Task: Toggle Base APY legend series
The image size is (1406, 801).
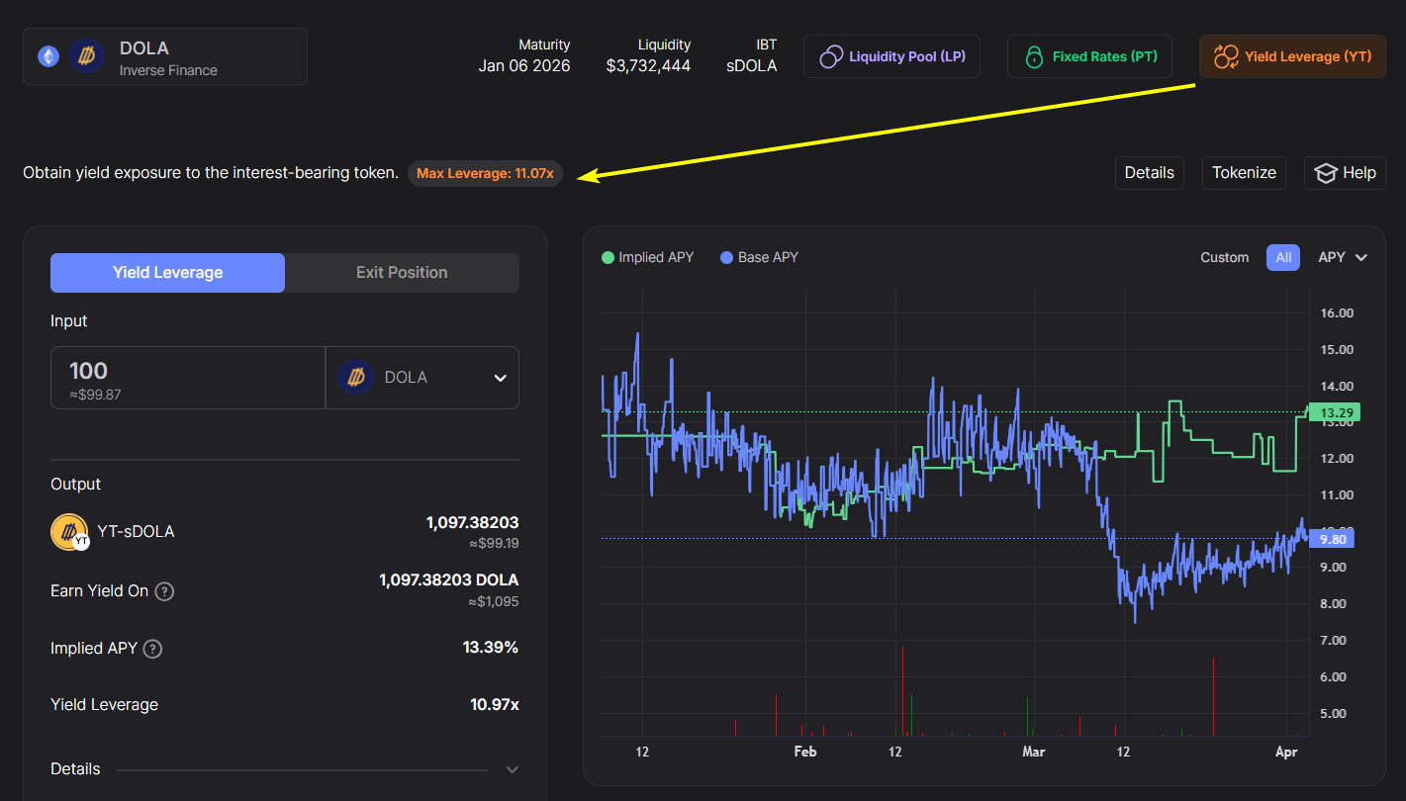Action: pyautogui.click(x=759, y=257)
